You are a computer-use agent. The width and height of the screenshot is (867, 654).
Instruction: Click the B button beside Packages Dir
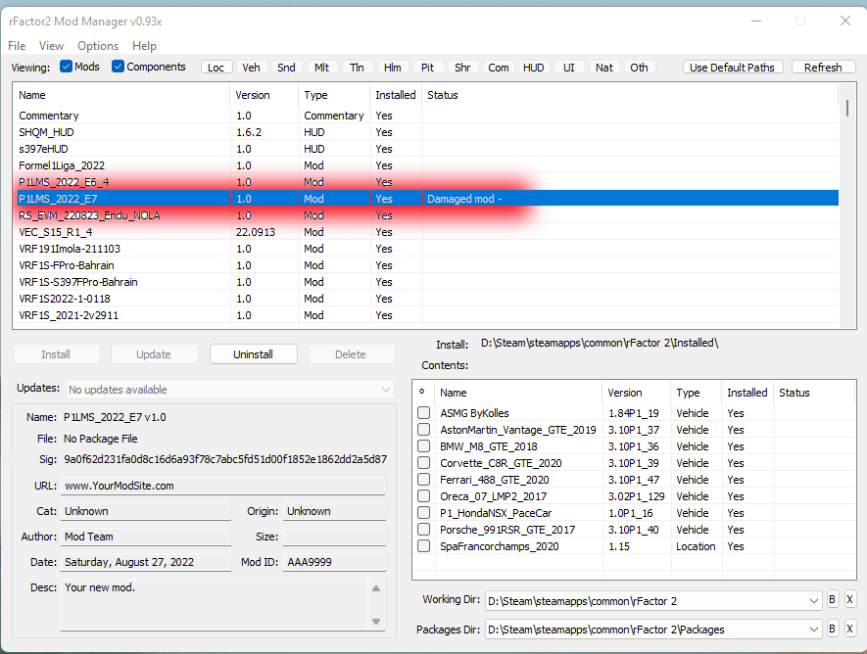(x=832, y=629)
